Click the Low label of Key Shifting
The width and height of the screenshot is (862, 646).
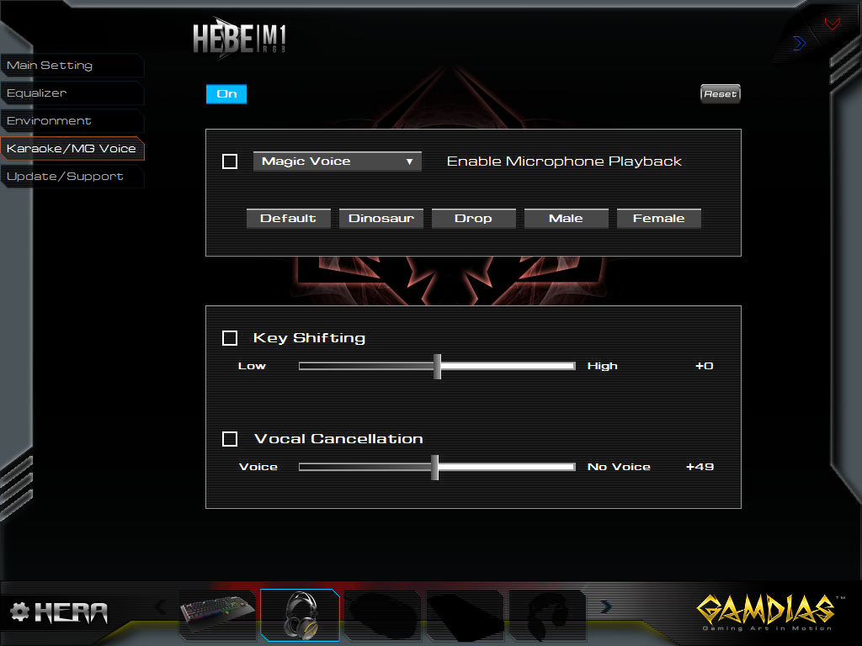coord(252,367)
